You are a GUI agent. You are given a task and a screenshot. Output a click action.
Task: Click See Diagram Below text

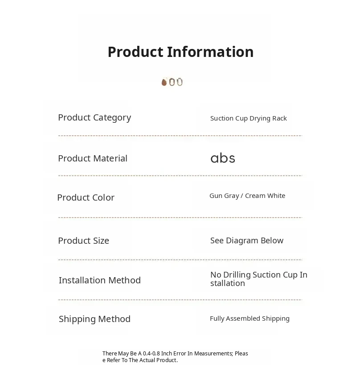coord(246,241)
